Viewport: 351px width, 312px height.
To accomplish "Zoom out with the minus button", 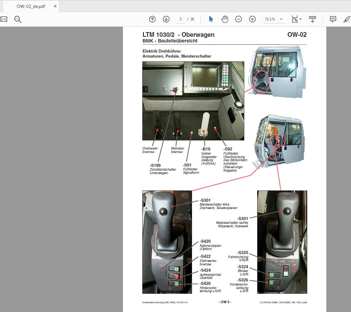I will (x=239, y=19).
